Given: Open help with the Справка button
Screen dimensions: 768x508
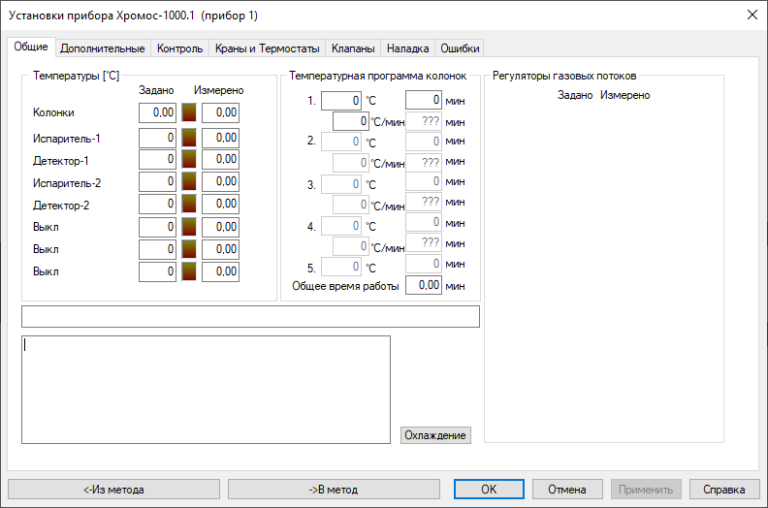Looking at the screenshot, I should coord(724,490).
